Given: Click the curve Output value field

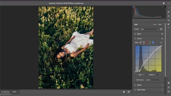Looking at the screenshot, I should [x=156, y=75].
